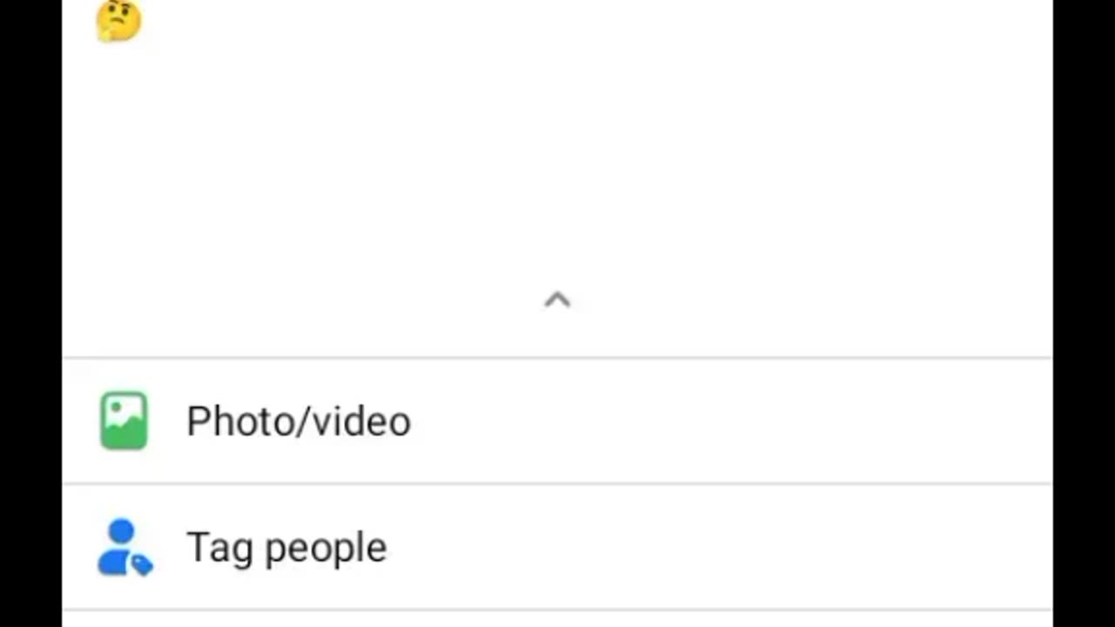Open the Tag people option
The image size is (1115, 627).
557,547
